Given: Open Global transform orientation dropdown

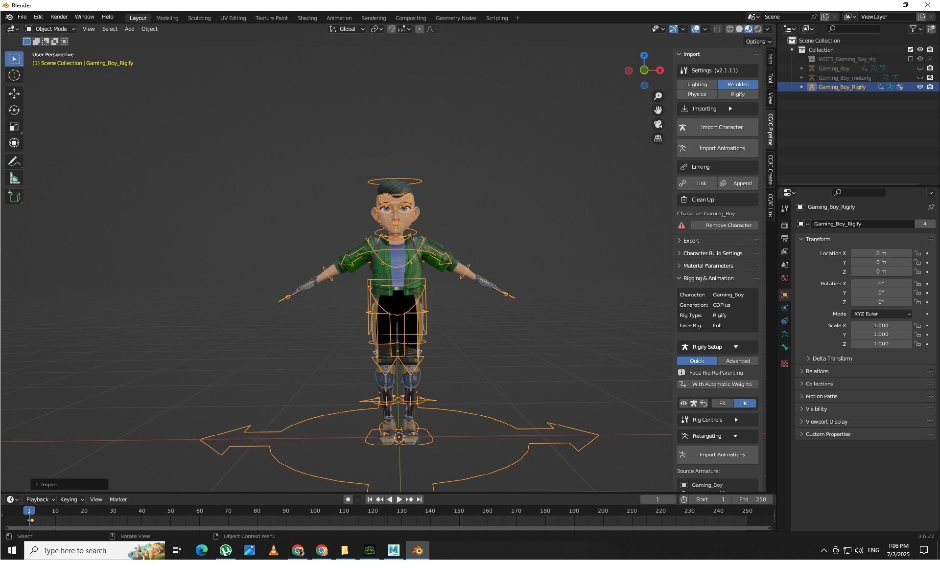Looking at the screenshot, I should pos(347,29).
